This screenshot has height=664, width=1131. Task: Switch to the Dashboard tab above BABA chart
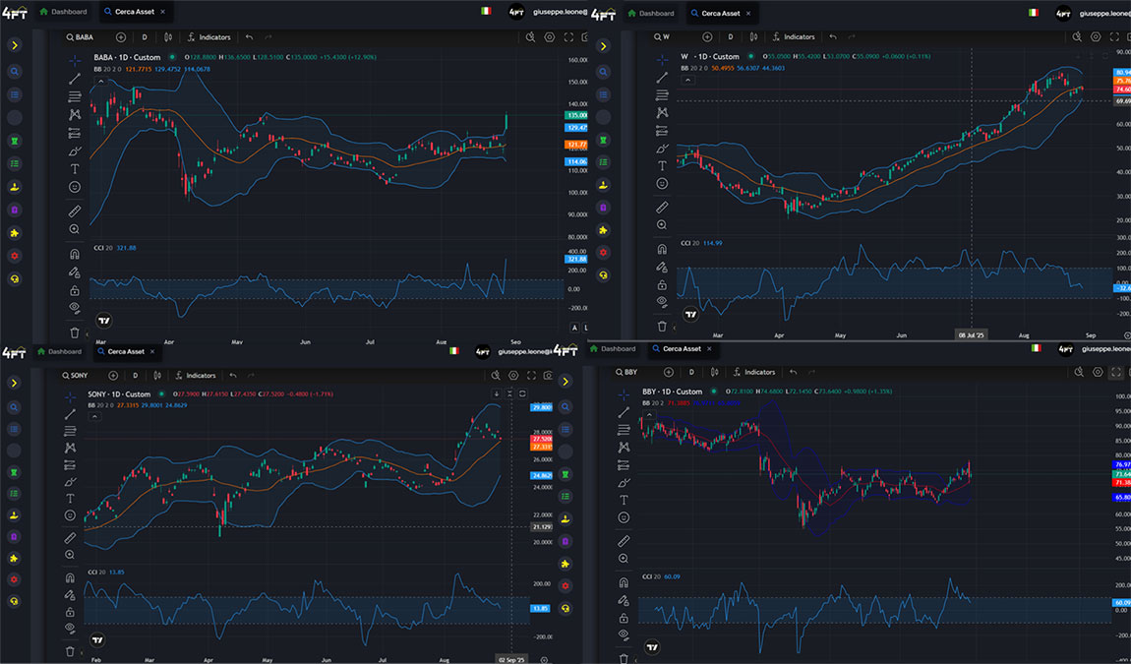61,13
